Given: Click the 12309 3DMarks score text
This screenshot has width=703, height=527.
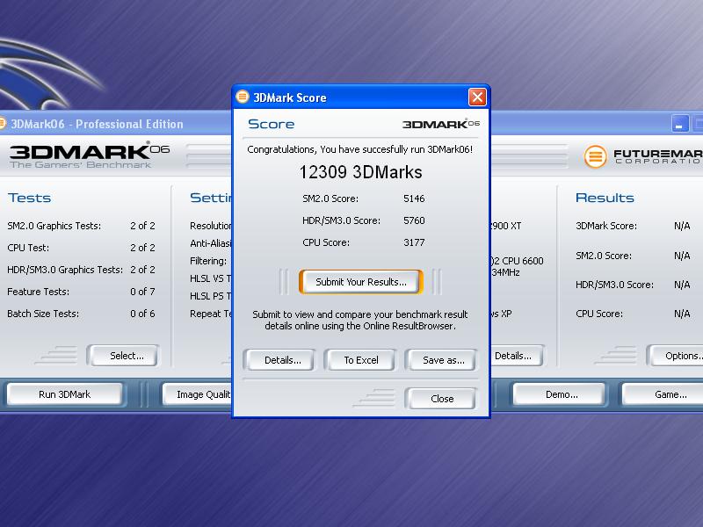Looking at the screenshot, I should click(x=360, y=172).
